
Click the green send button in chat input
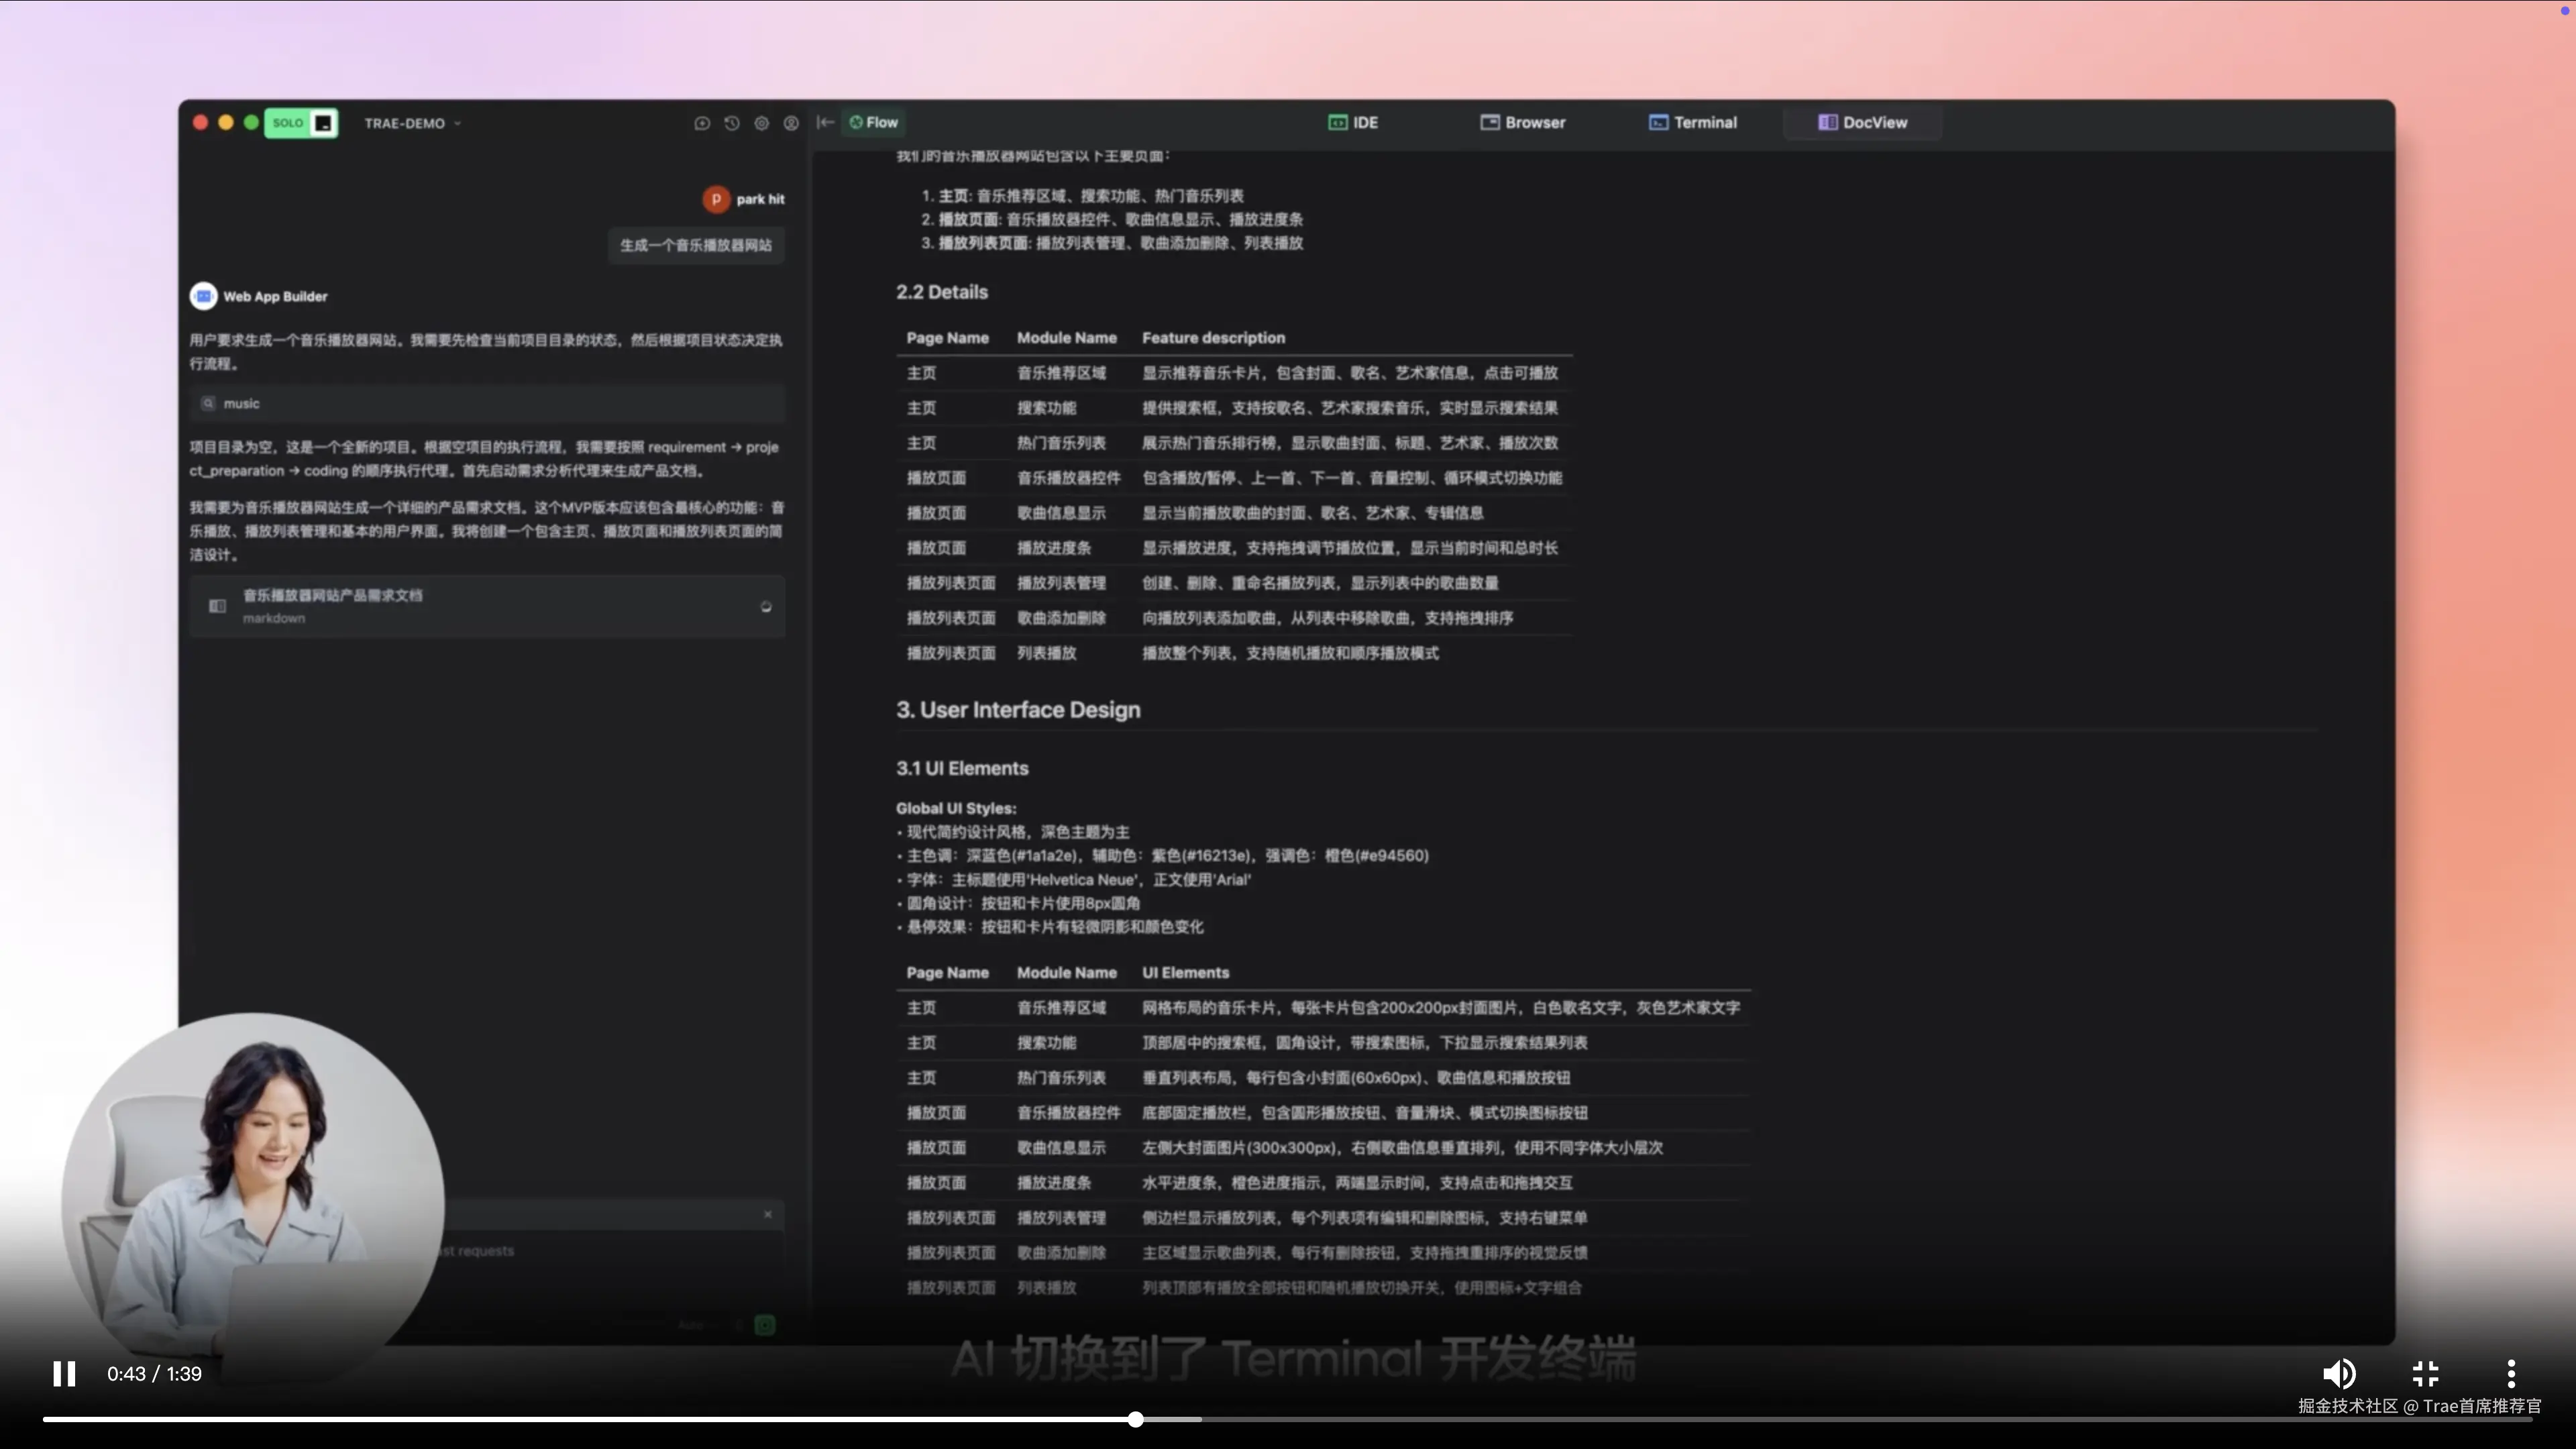(x=764, y=1324)
